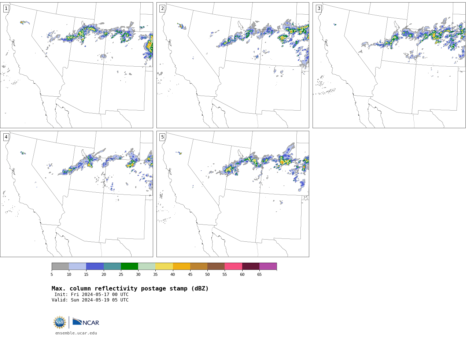Click the tan 45-50 dBZ swatch
The image size is (469, 337).
point(199,266)
